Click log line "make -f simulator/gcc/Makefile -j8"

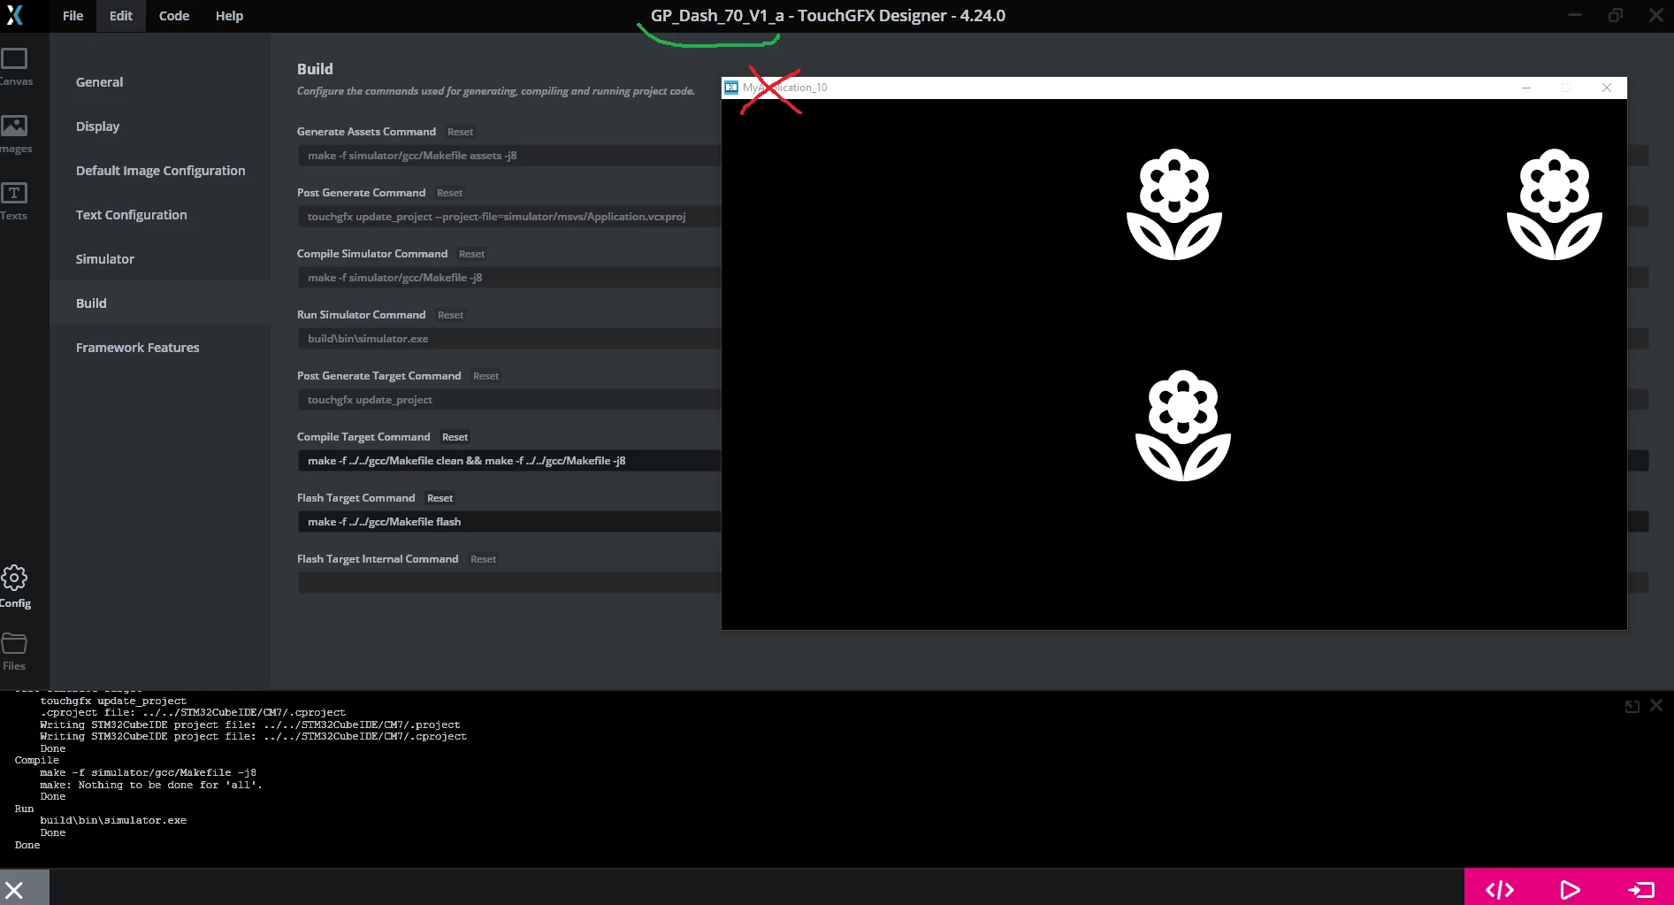pos(148,772)
